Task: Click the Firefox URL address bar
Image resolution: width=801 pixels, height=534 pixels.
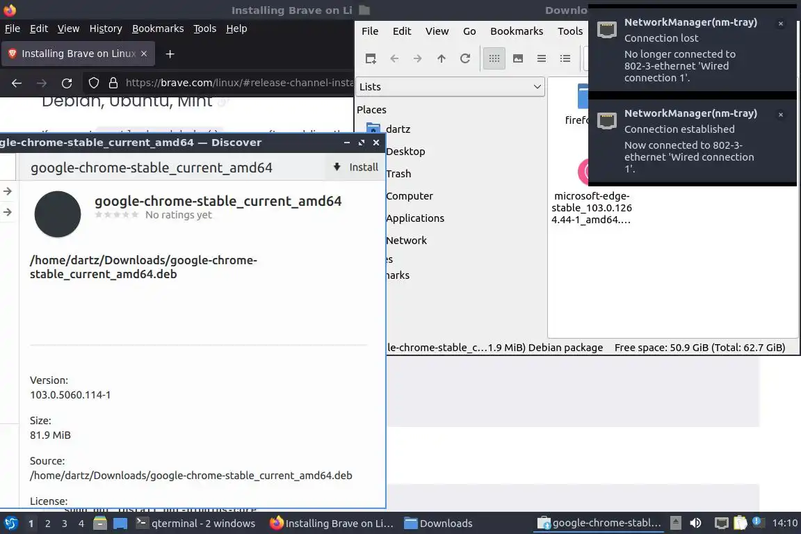Action: tap(239, 83)
